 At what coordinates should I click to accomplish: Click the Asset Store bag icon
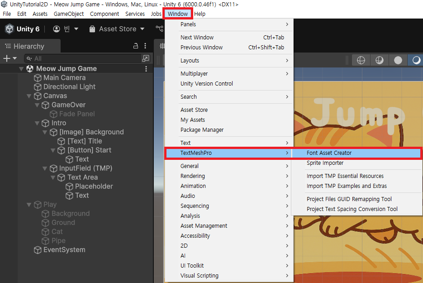point(92,29)
